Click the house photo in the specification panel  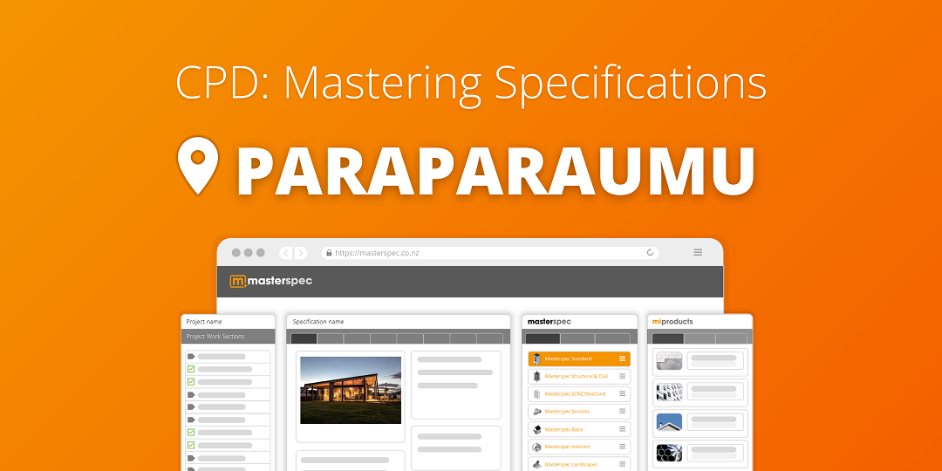tap(351, 391)
